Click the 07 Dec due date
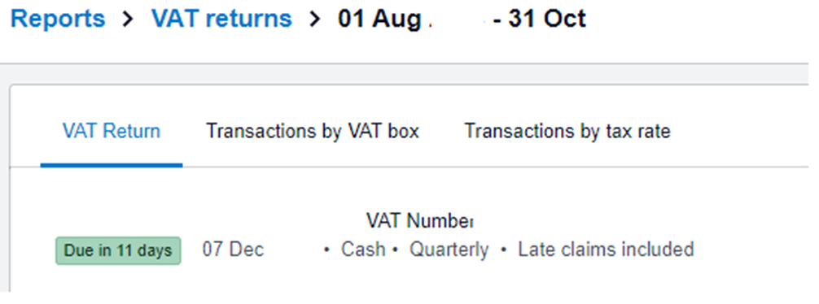 point(233,250)
